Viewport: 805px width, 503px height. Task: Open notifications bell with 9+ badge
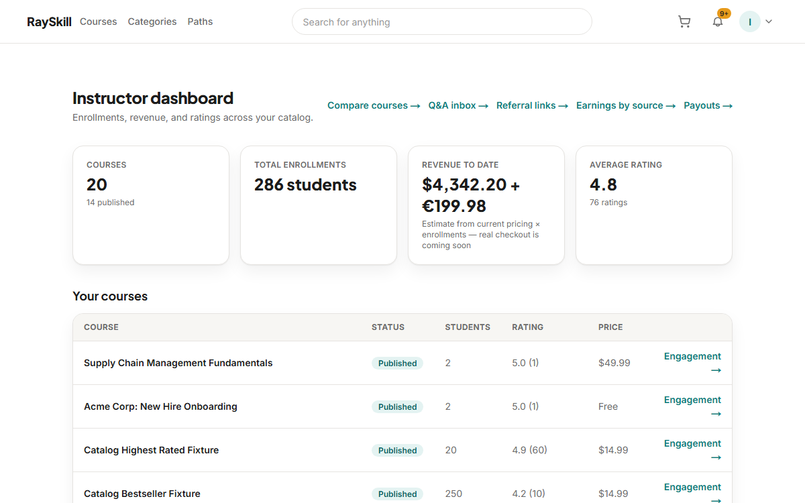pyautogui.click(x=718, y=21)
